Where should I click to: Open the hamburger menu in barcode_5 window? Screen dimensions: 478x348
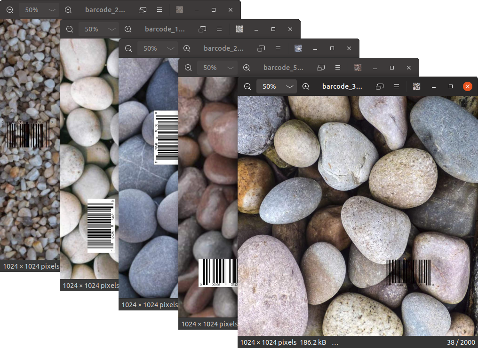coord(338,68)
